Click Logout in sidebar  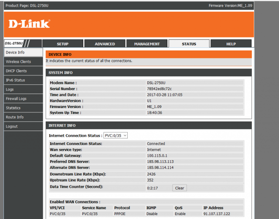[12, 126]
